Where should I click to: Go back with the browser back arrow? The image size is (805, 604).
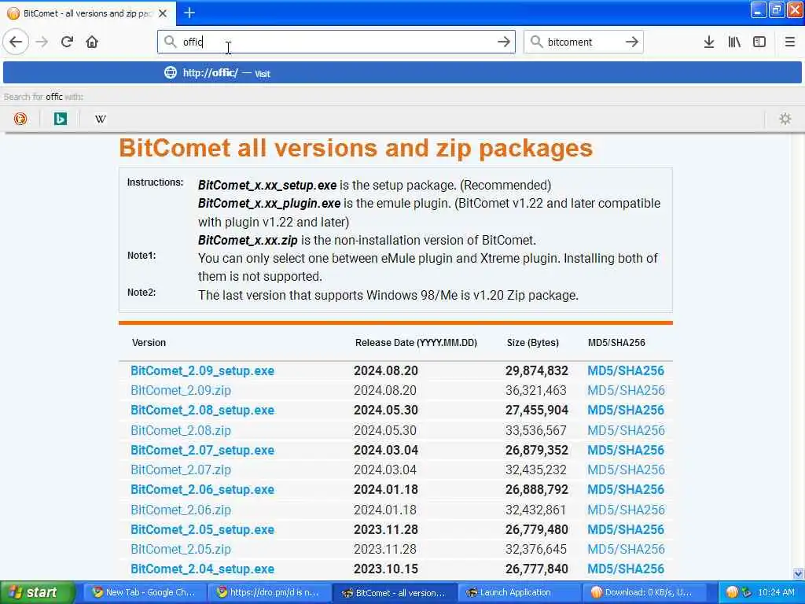16,42
